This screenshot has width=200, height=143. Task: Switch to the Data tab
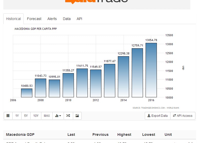pos(67,19)
